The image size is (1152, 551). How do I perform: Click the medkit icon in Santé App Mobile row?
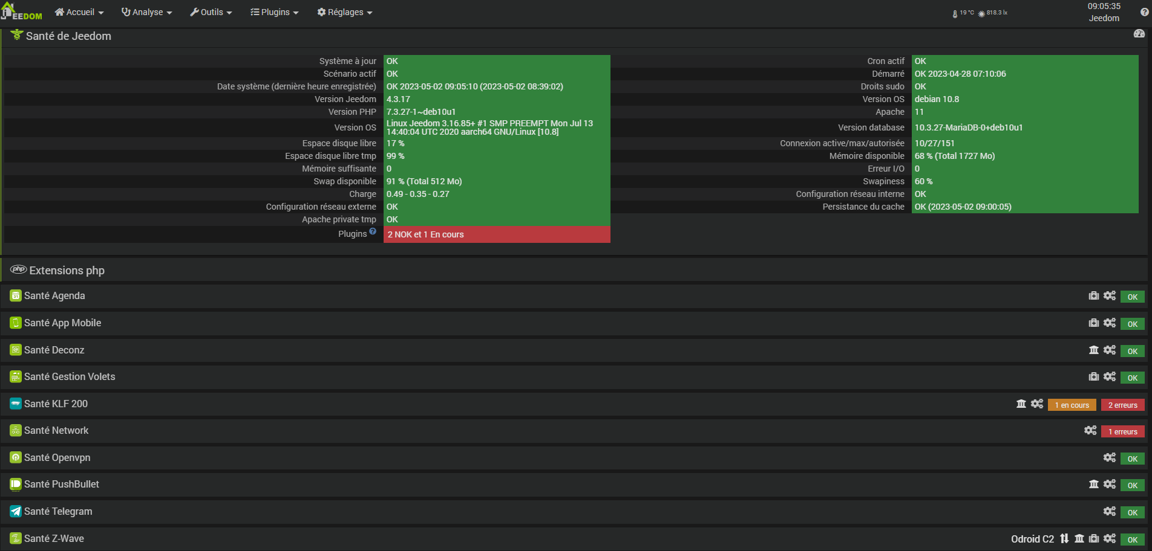click(x=1094, y=323)
